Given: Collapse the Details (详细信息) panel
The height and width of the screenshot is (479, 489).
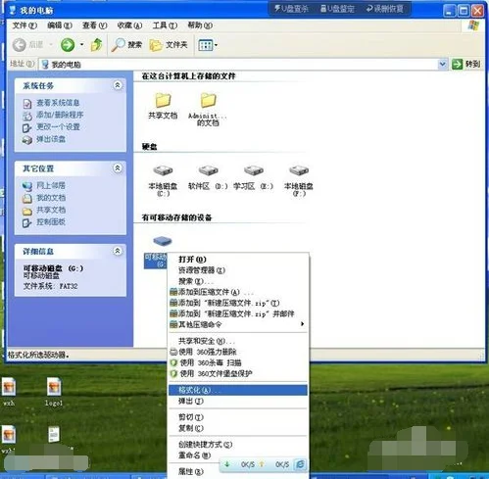Looking at the screenshot, I should tap(118, 251).
